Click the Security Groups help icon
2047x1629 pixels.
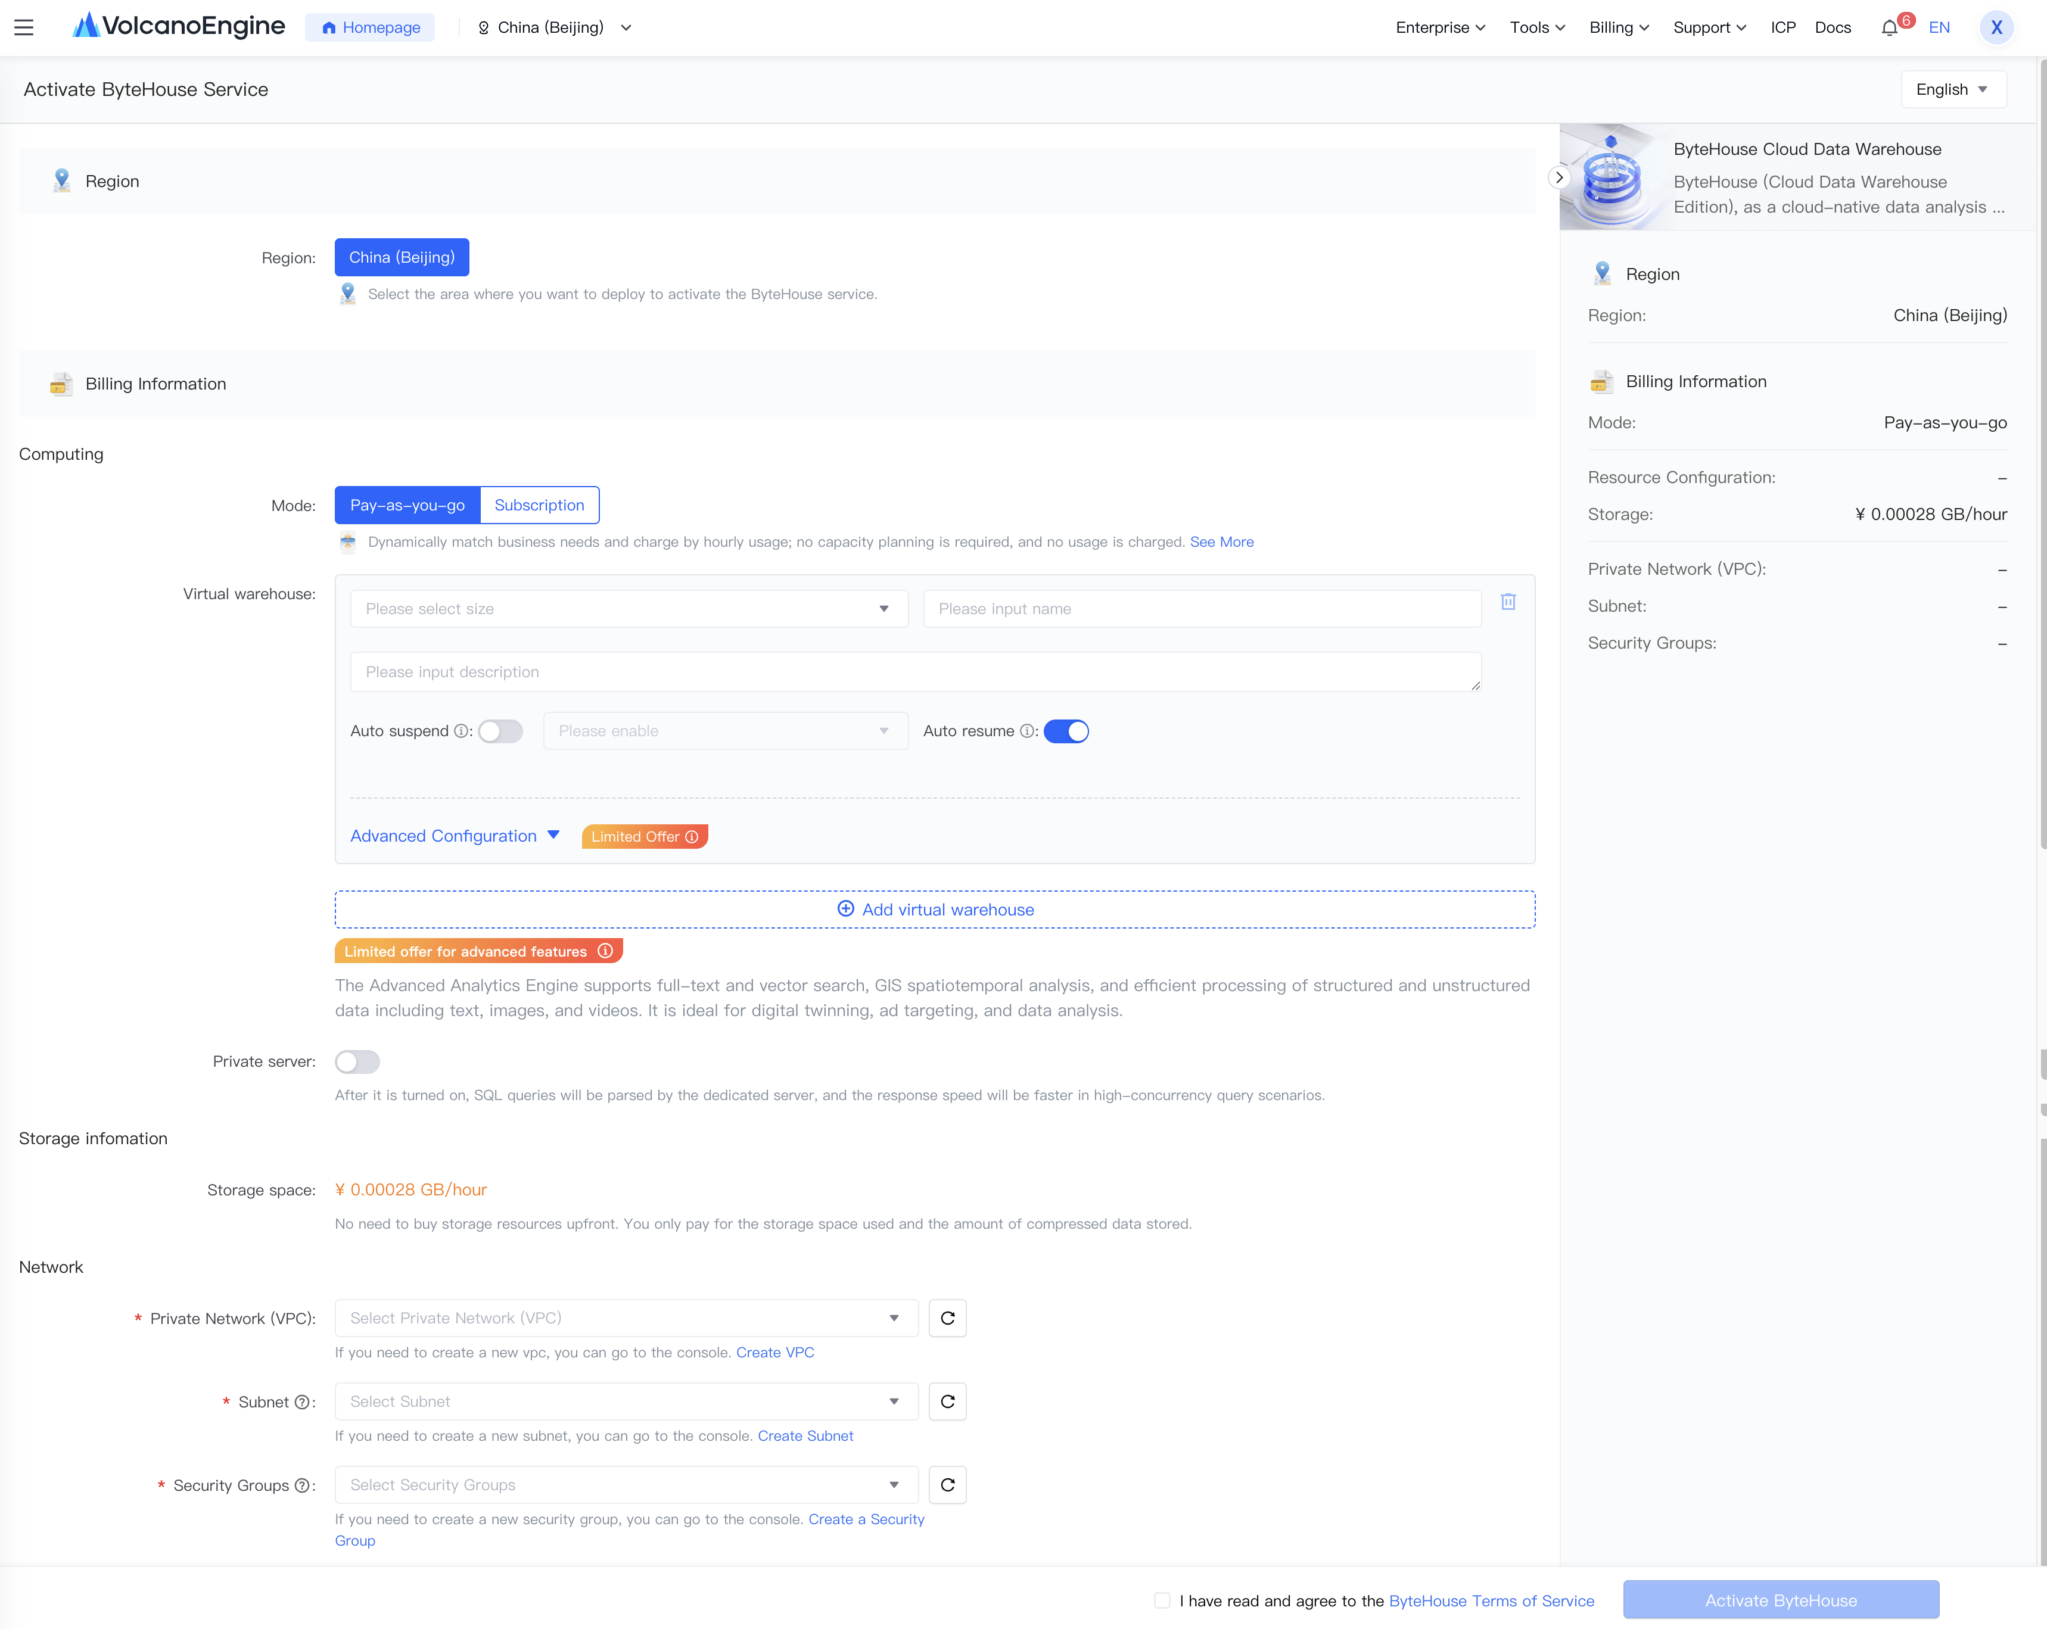point(302,1485)
